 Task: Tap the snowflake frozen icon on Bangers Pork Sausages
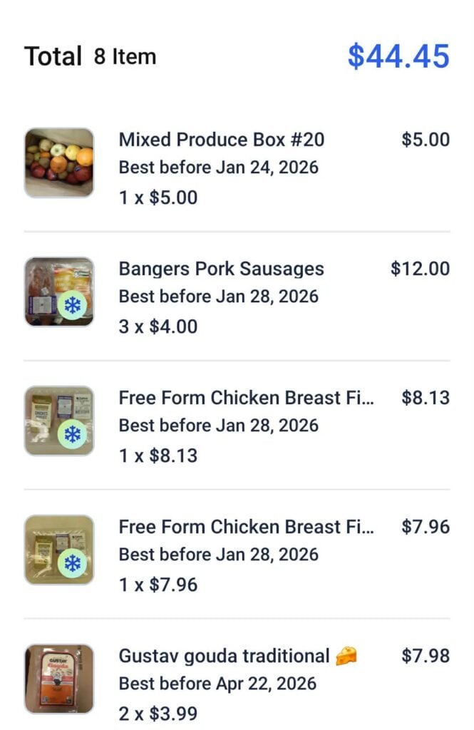(x=74, y=303)
